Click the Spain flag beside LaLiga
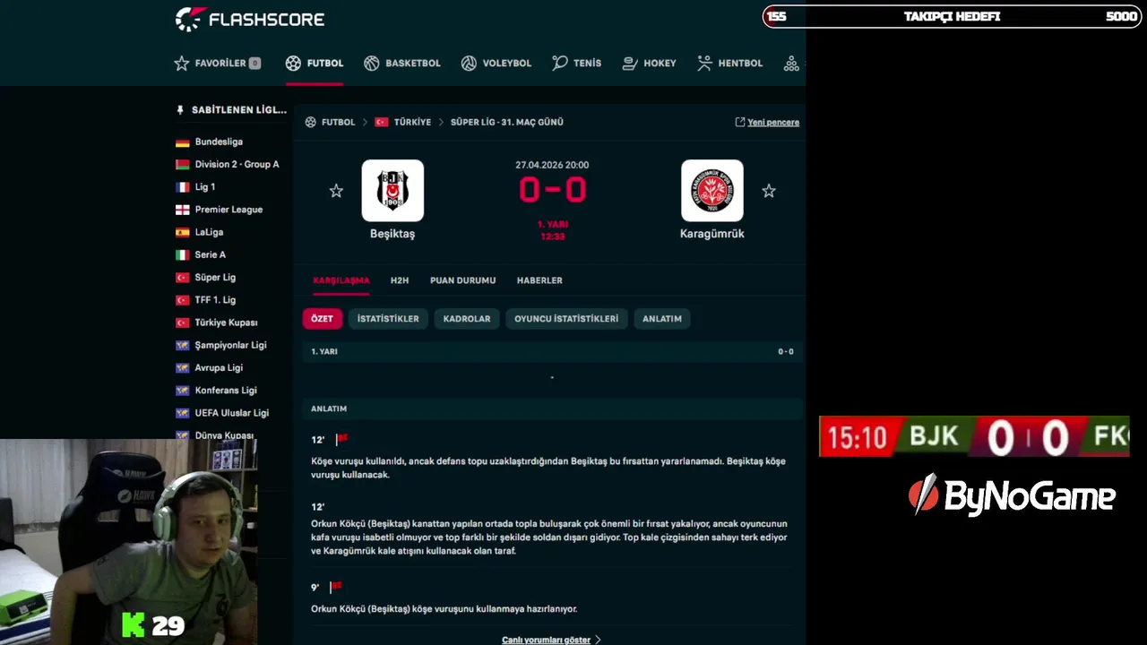The width and height of the screenshot is (1147, 645). pos(182,232)
